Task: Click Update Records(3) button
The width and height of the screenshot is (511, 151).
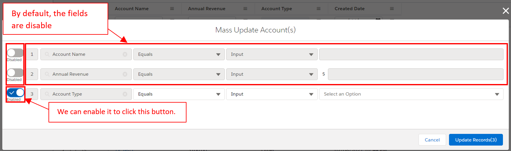Action: [476, 140]
